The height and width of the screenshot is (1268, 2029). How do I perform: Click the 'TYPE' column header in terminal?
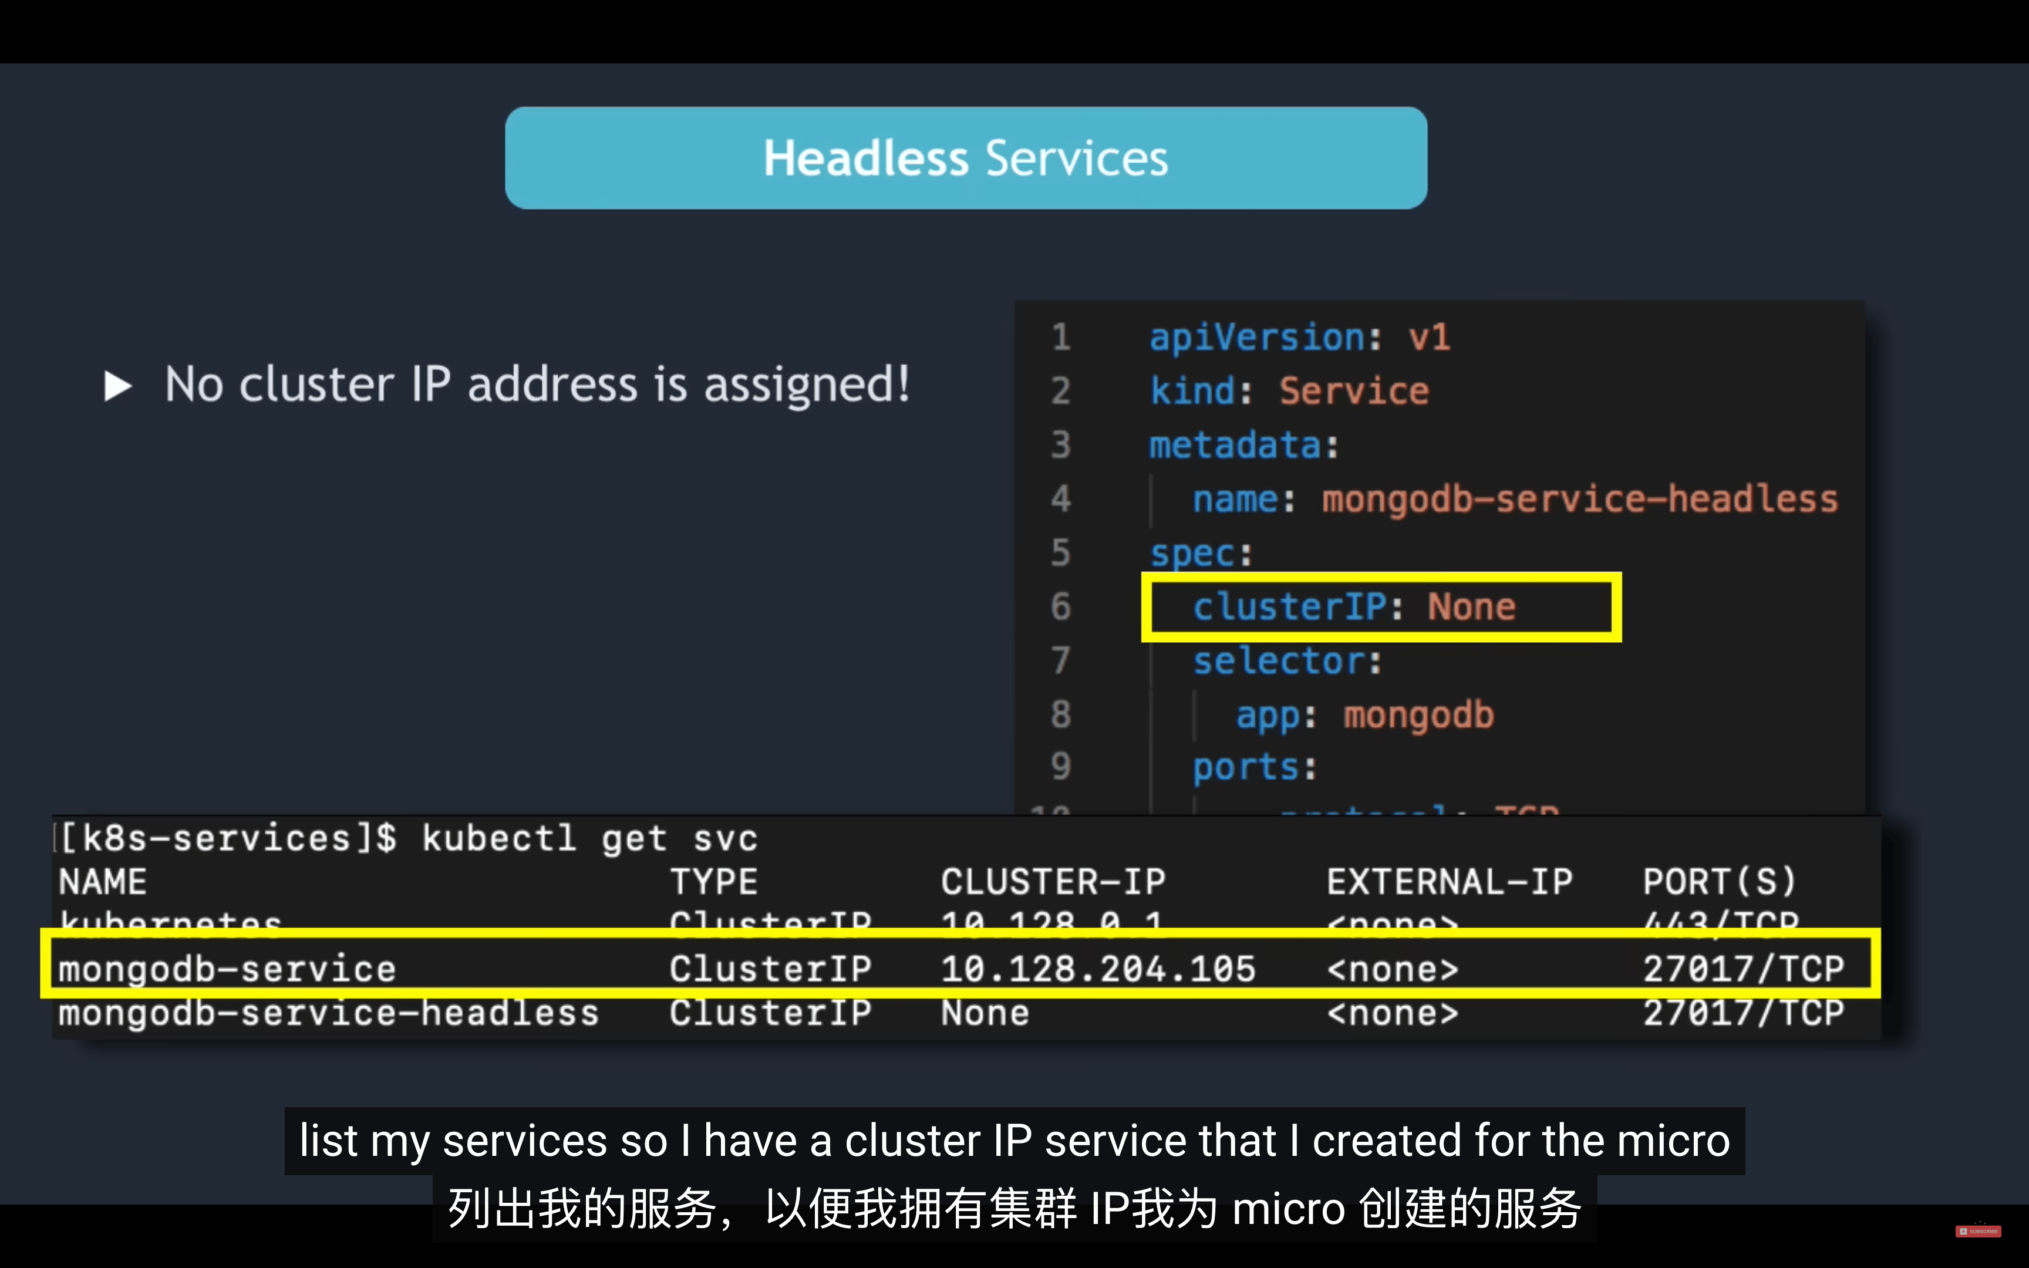(713, 882)
